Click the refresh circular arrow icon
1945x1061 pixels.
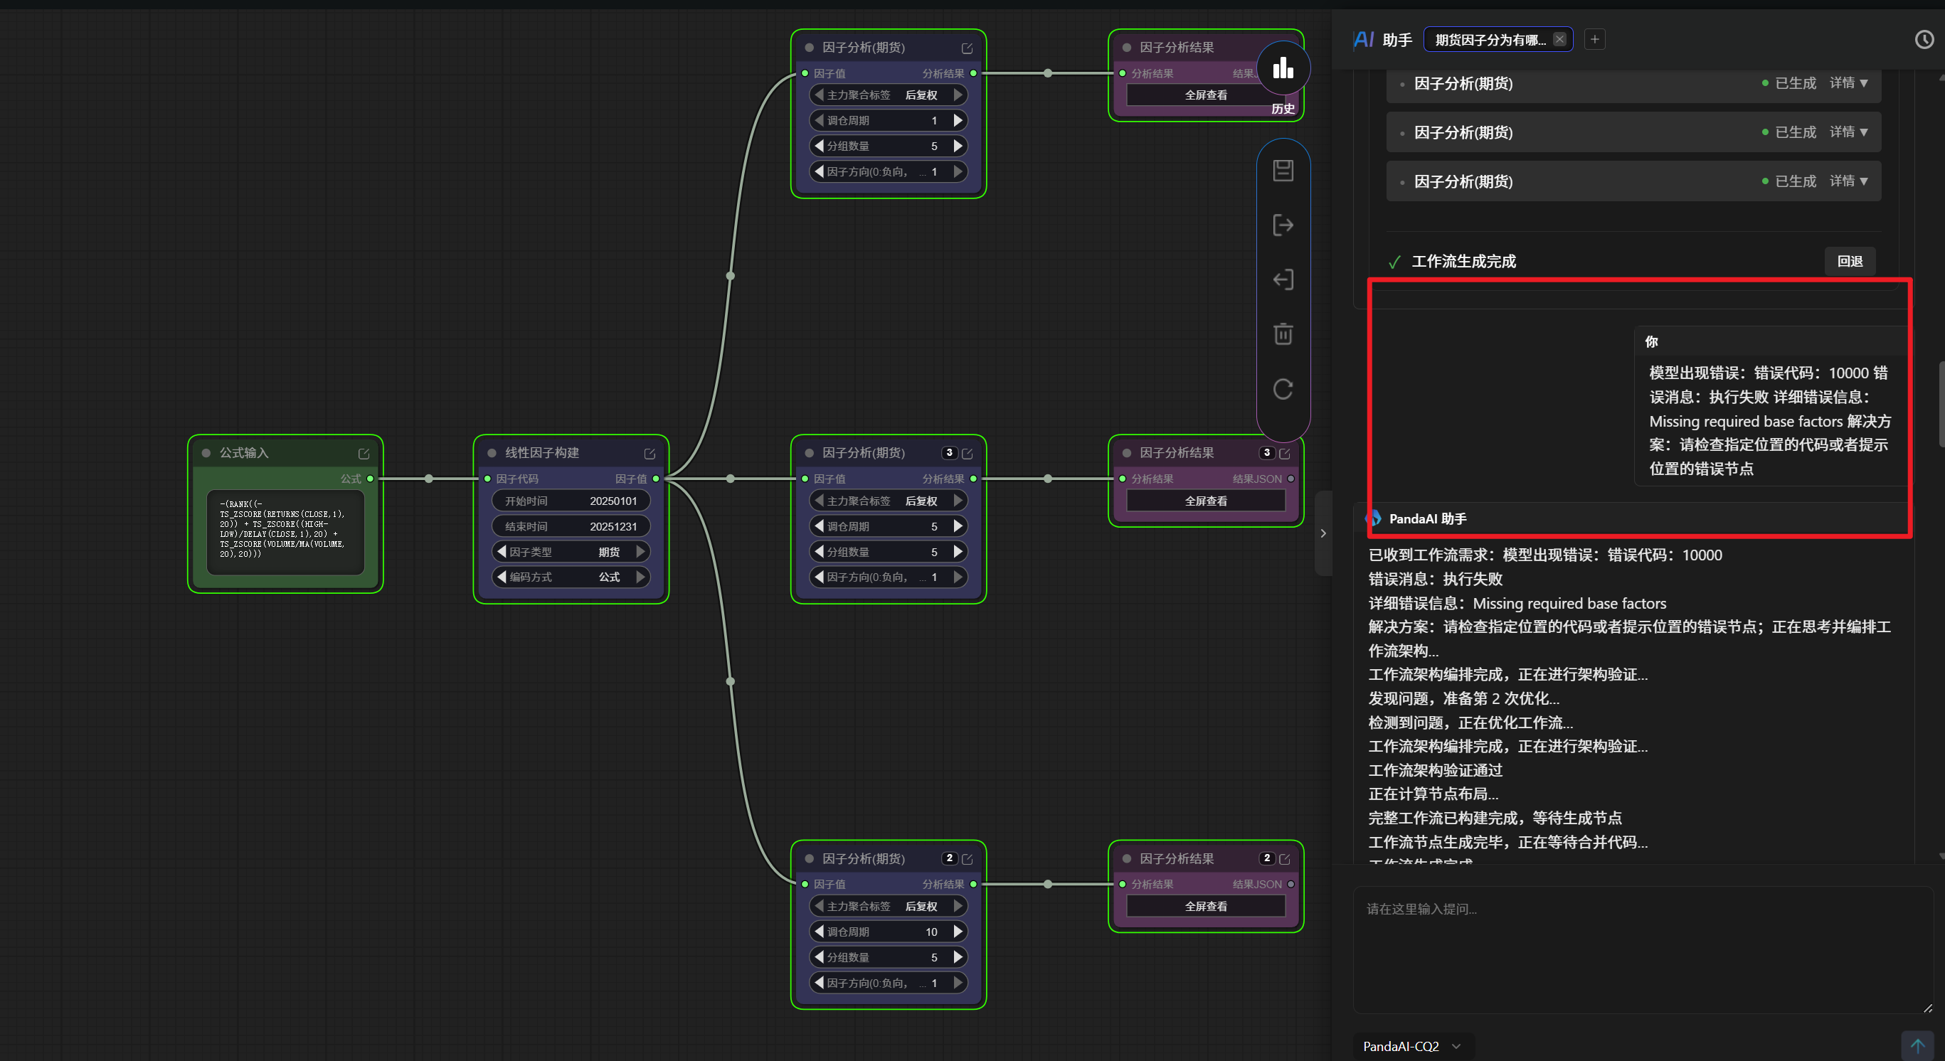point(1283,390)
